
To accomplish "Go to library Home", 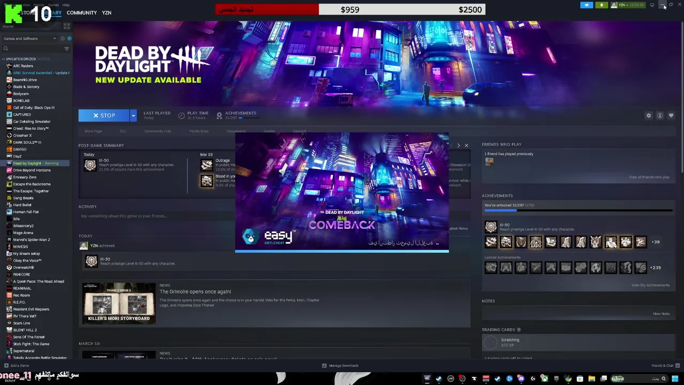I will coord(9,26).
